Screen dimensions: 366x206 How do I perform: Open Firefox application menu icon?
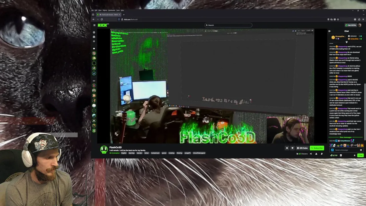(363, 19)
